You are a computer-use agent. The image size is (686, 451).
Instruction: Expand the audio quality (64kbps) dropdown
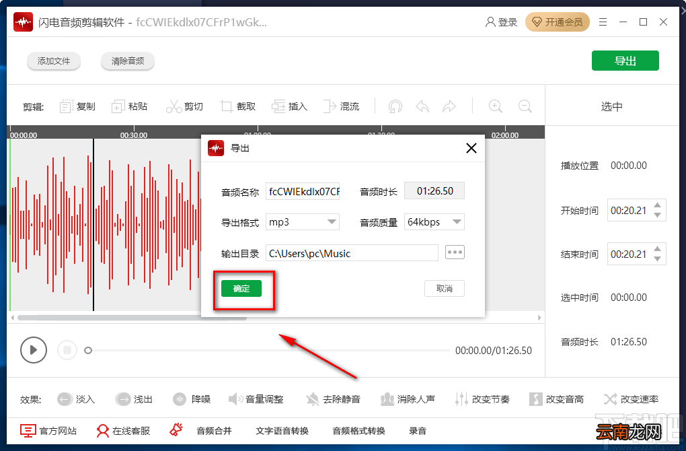457,222
